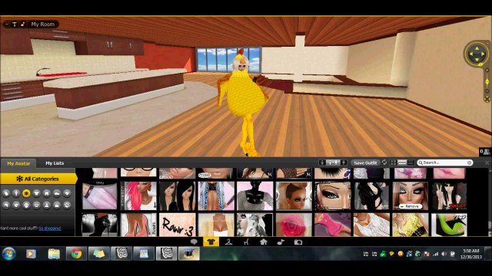Select the Rawr :3 item thumbnail
The image size is (492, 276).
[177, 225]
